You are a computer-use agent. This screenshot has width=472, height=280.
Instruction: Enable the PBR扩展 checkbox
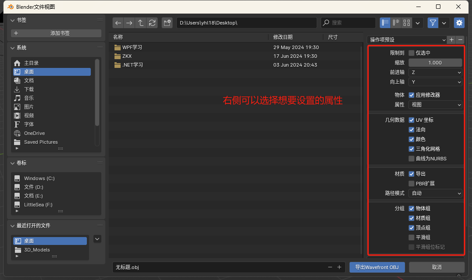coord(411,183)
